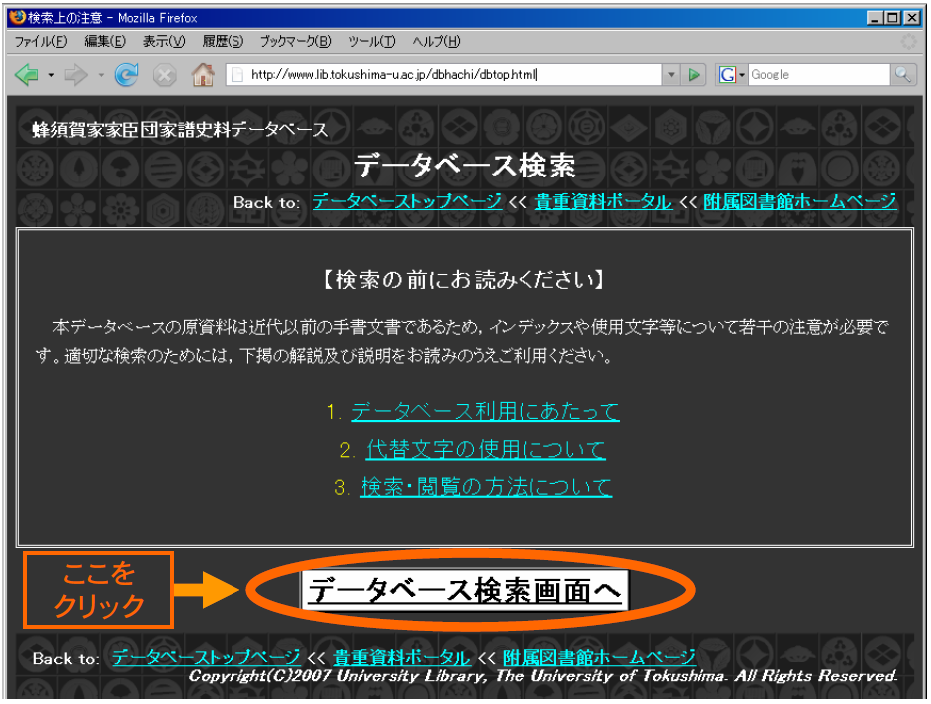This screenshot has height=704, width=931.
Task: Follow top データベーストップページ link
Action: coord(407,202)
